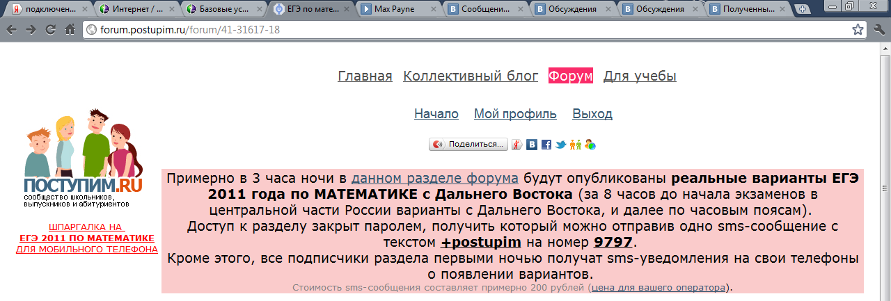Go to Мой профиль

515,114
